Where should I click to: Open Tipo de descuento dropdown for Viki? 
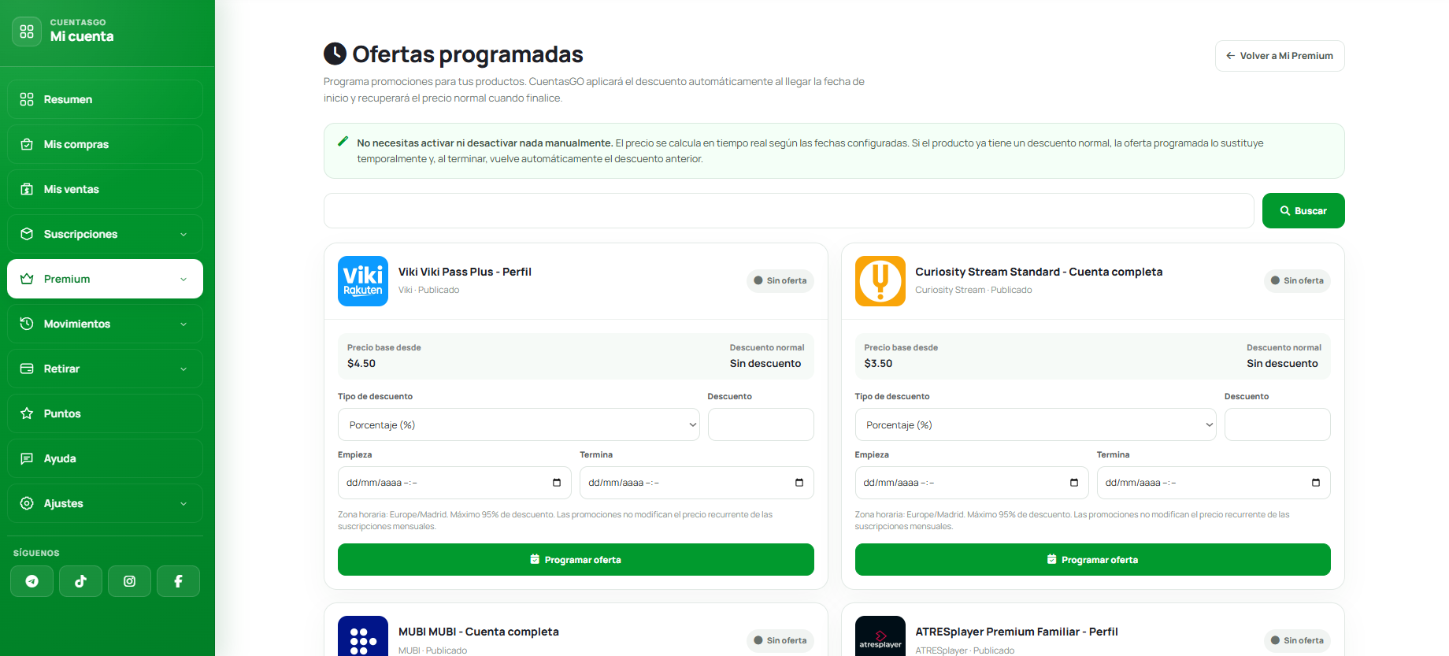519,424
